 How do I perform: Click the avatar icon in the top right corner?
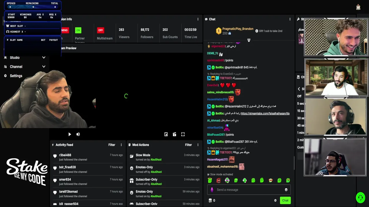[358, 7]
